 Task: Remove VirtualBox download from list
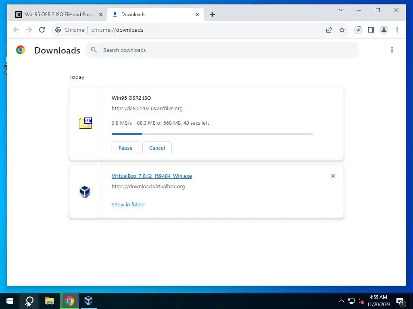(x=333, y=176)
